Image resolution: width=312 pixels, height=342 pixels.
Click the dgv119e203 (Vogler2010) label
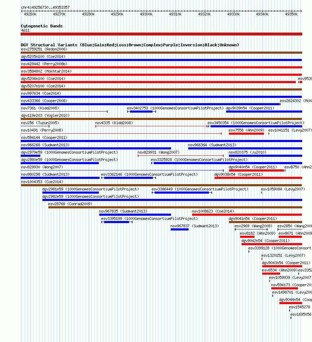click(x=45, y=116)
